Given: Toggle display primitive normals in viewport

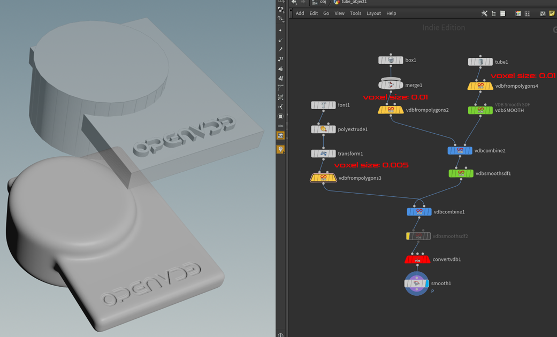Looking at the screenshot, I should point(280,68).
